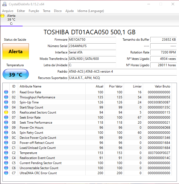Click the transfer mode field SATA/600 | SATA/600

(x=92, y=59)
